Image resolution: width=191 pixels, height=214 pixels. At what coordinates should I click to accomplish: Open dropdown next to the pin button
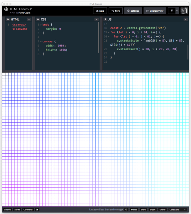[177, 10]
